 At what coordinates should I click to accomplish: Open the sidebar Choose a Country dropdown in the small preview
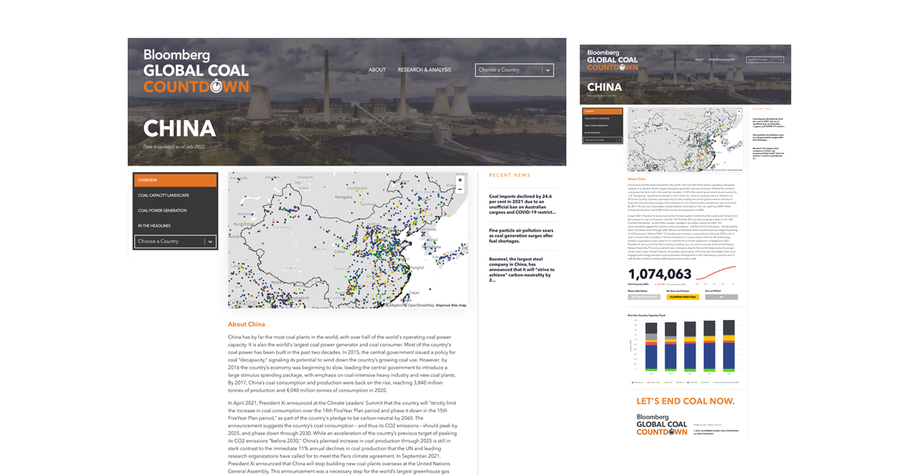point(603,140)
